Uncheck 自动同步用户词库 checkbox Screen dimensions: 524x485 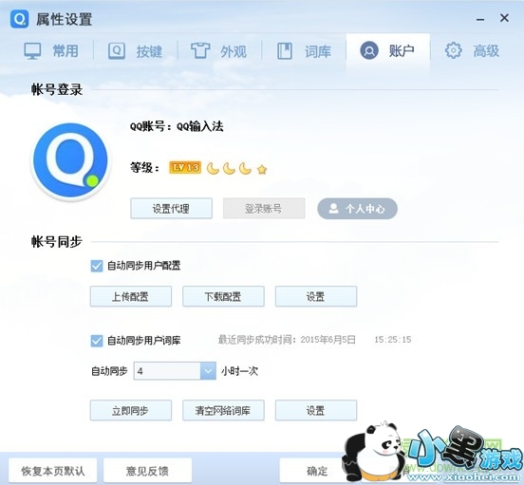point(97,341)
